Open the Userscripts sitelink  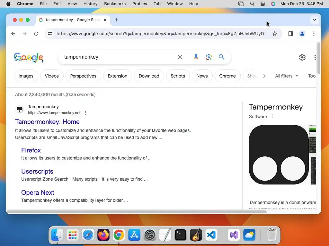coord(37,171)
